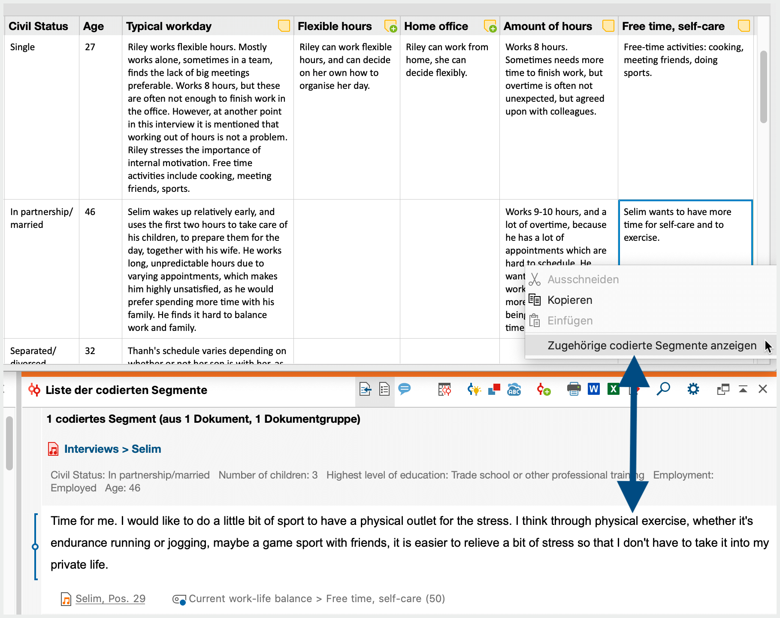Export segments to Excel
This screenshot has width=780, height=618.
[614, 389]
